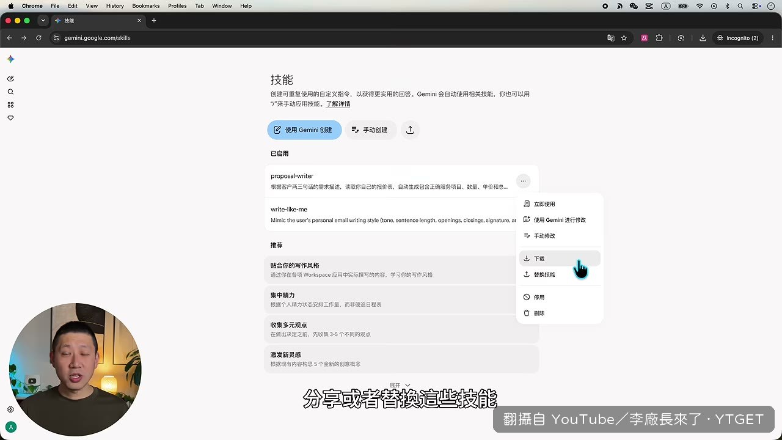Open macOS Control Center
The image size is (782, 440).
[x=756, y=6]
